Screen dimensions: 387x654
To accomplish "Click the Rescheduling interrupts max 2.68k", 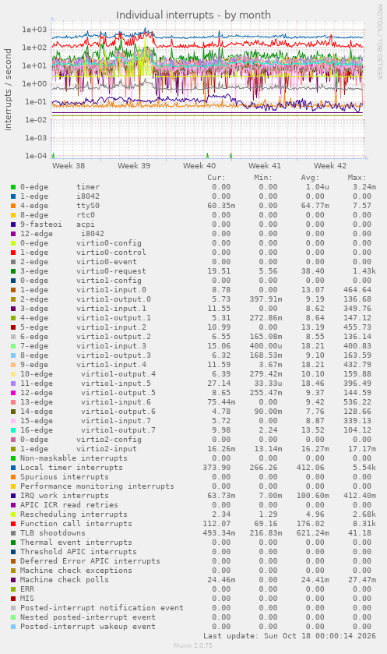I will [x=364, y=514].
